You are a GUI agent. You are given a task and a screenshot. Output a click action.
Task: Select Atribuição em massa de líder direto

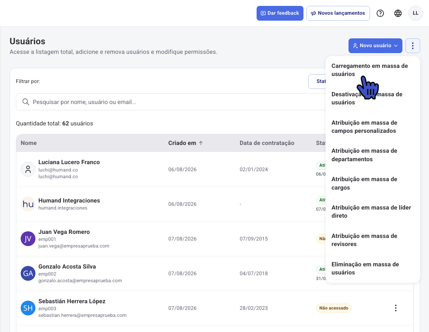[373, 212]
